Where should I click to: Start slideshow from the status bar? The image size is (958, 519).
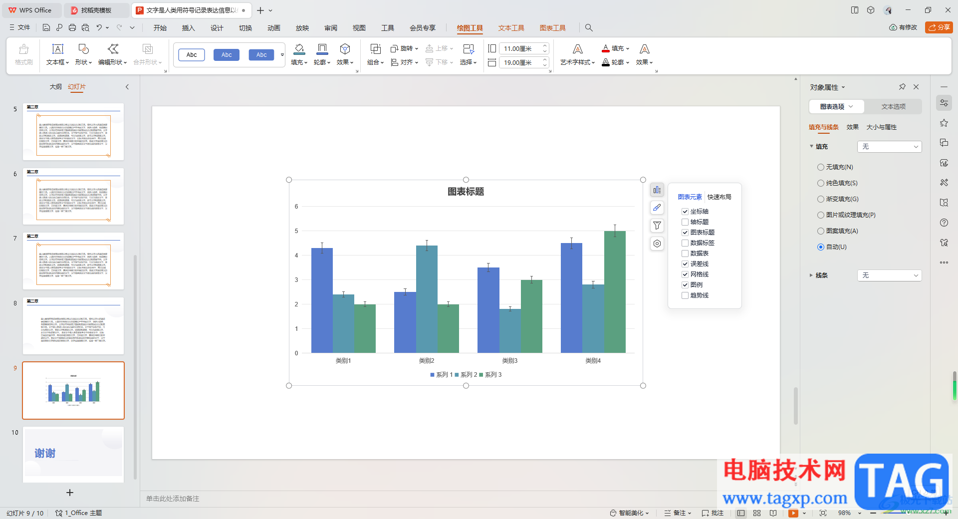(793, 513)
